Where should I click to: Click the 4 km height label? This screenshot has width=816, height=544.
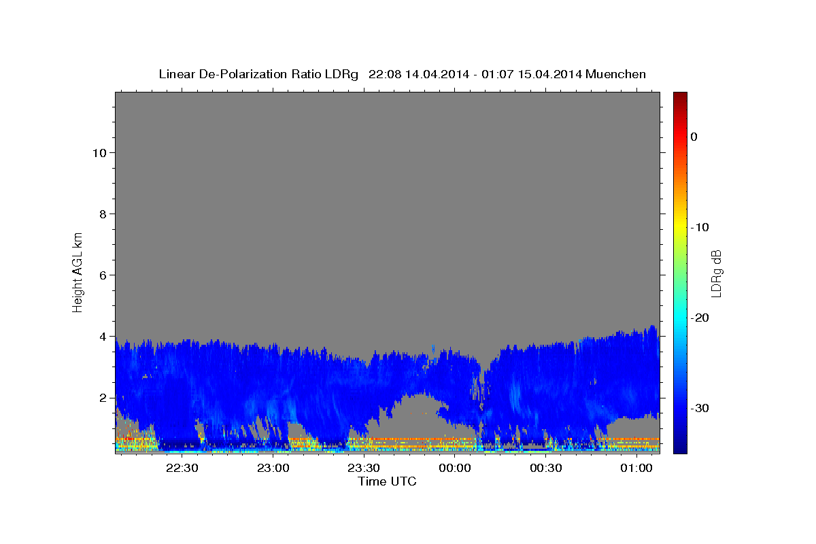click(x=103, y=336)
